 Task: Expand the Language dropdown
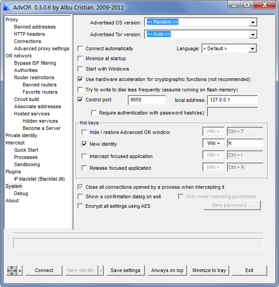pyautogui.click(x=252, y=48)
